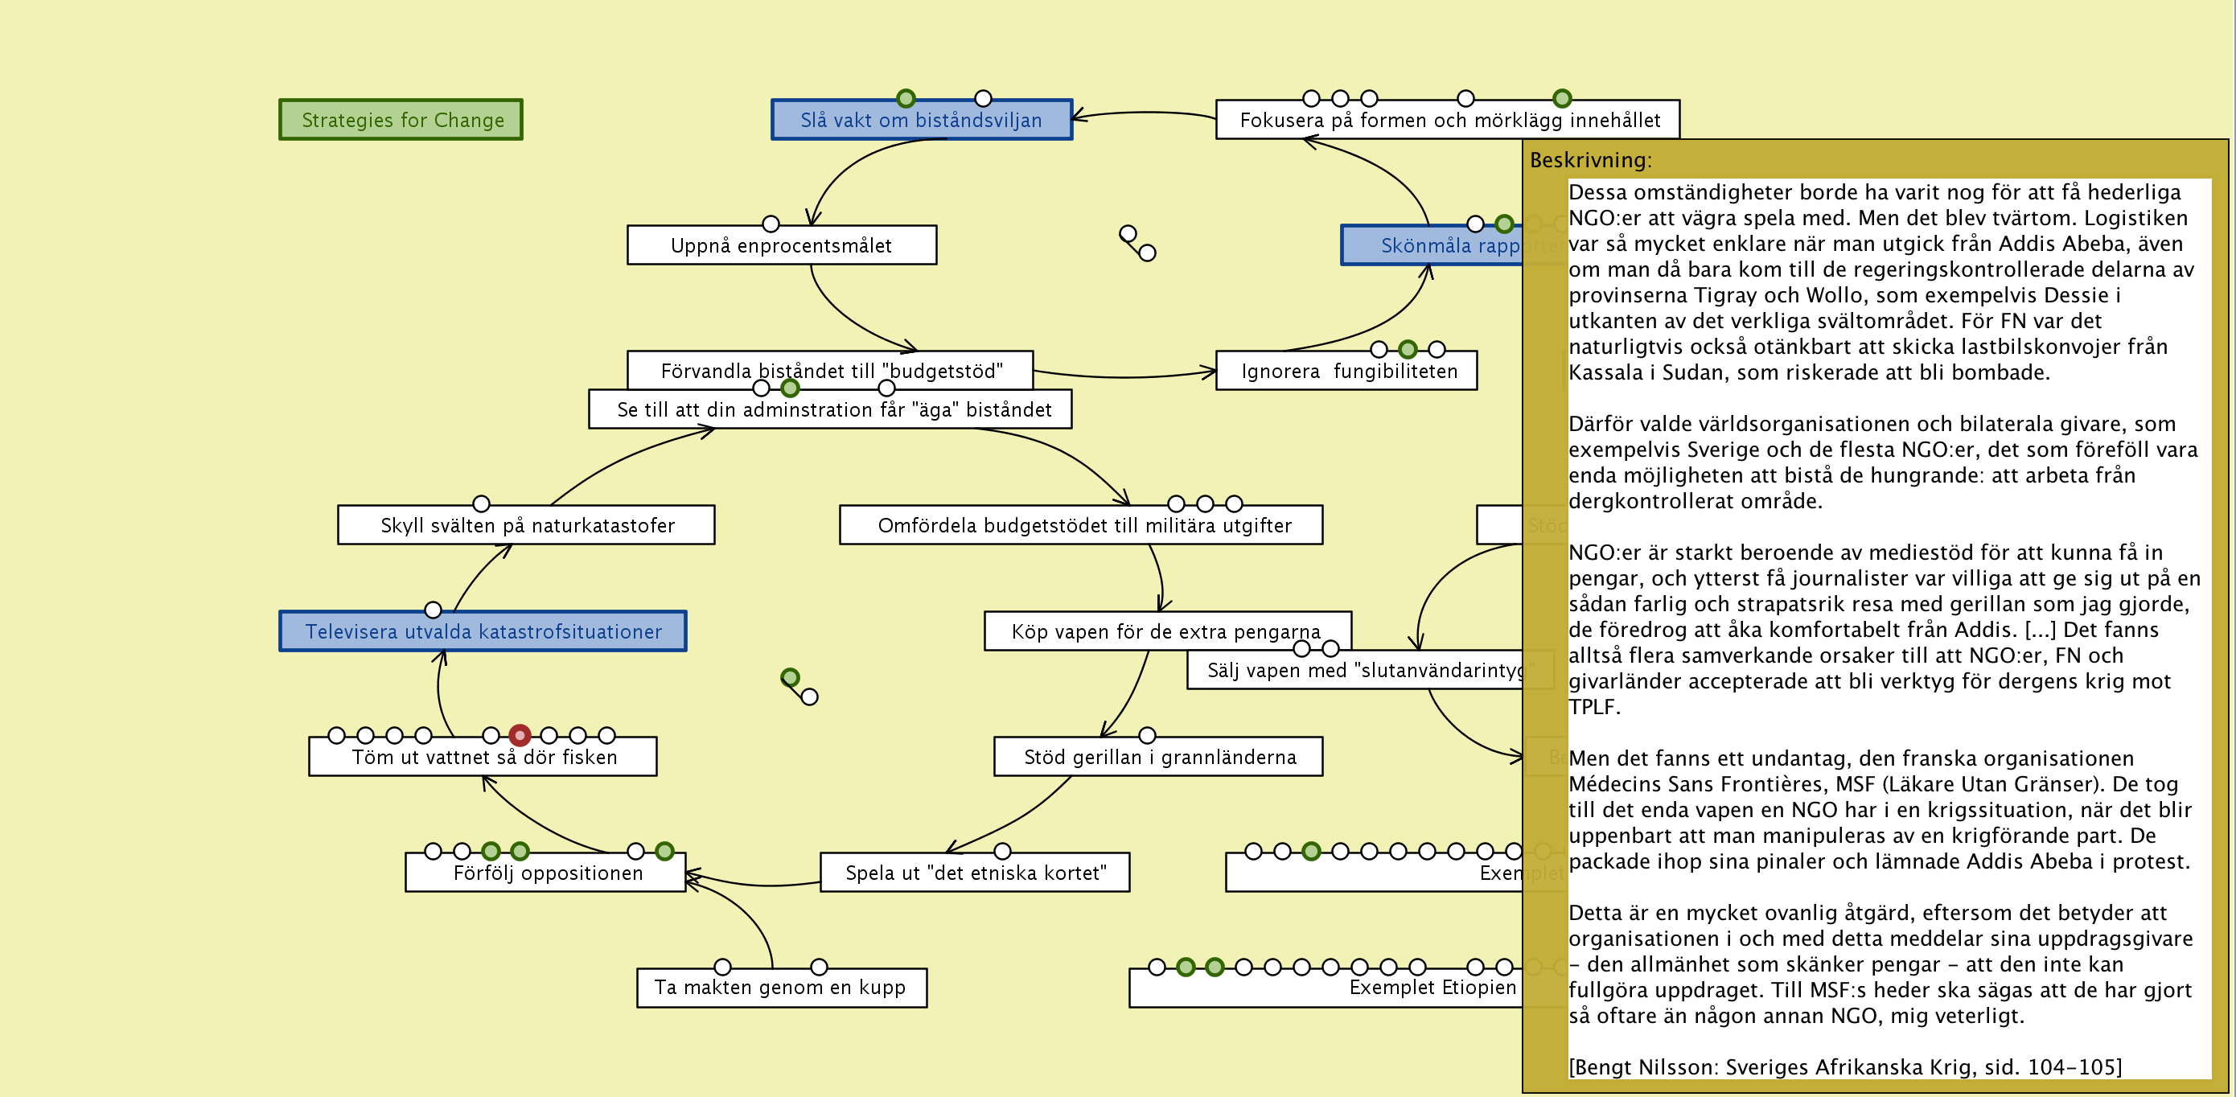Click green circle on "Fokusera på formen" node

tap(1561, 98)
